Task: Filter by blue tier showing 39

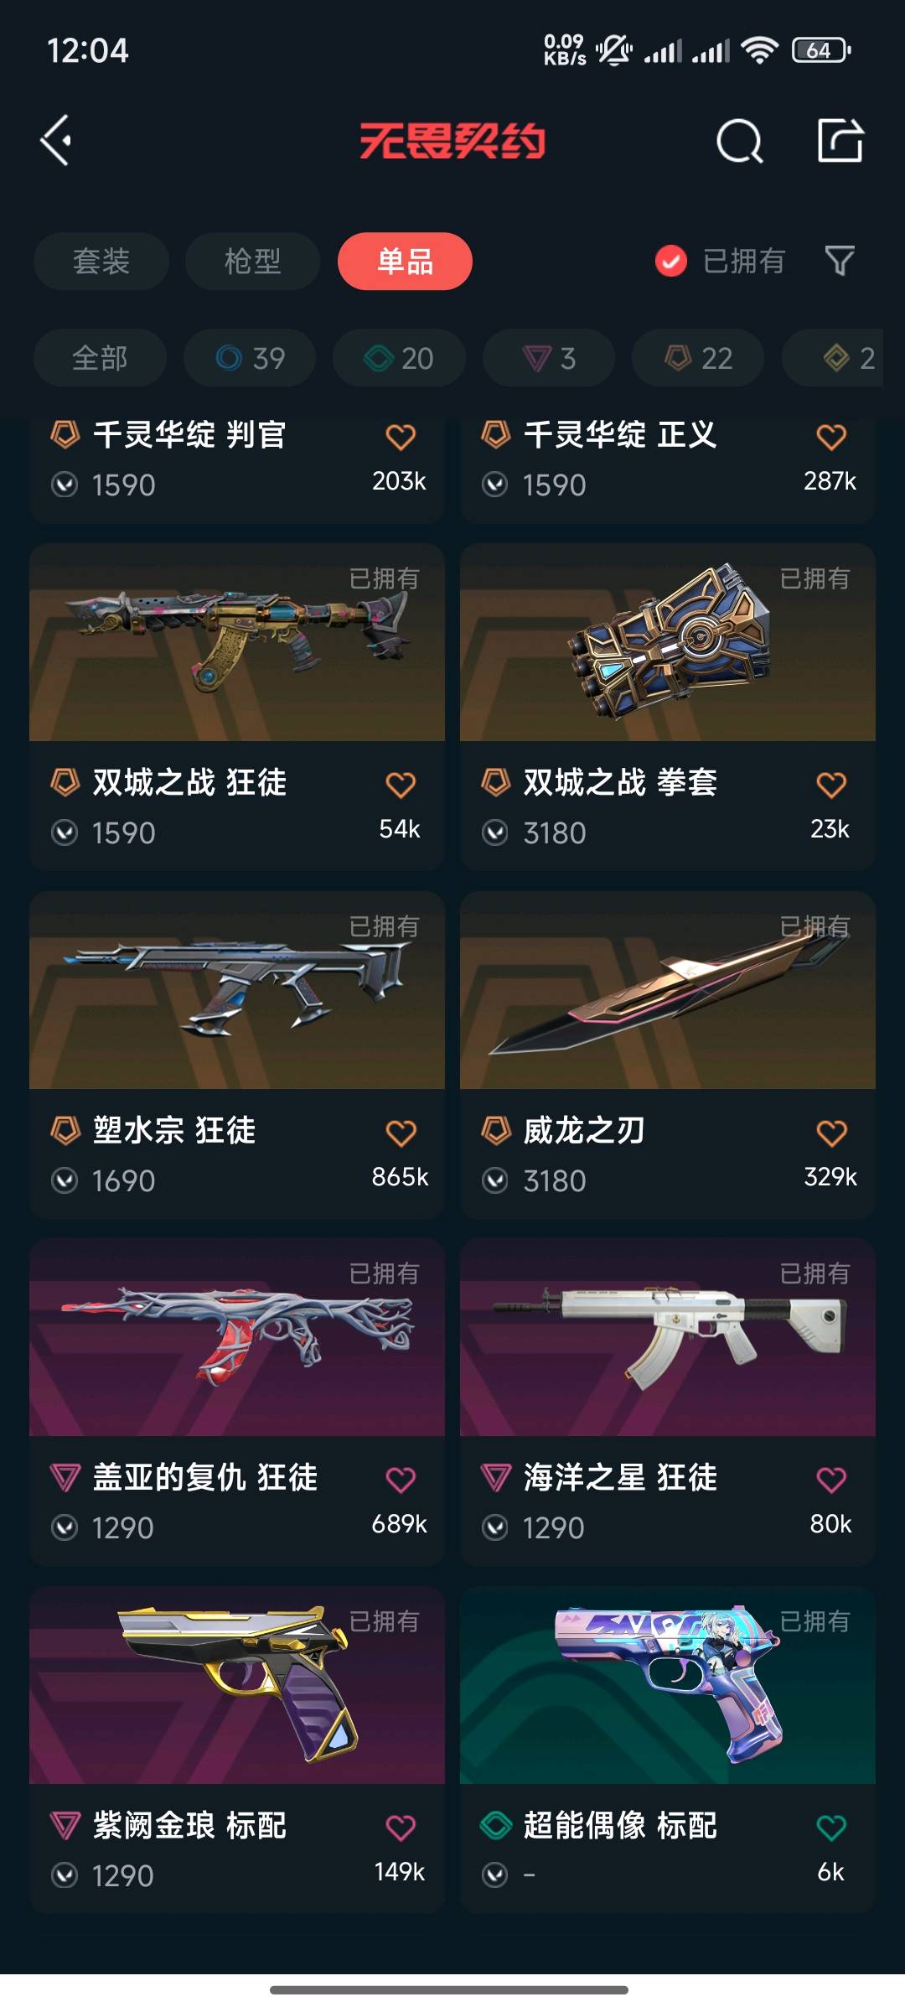Action: [250, 358]
